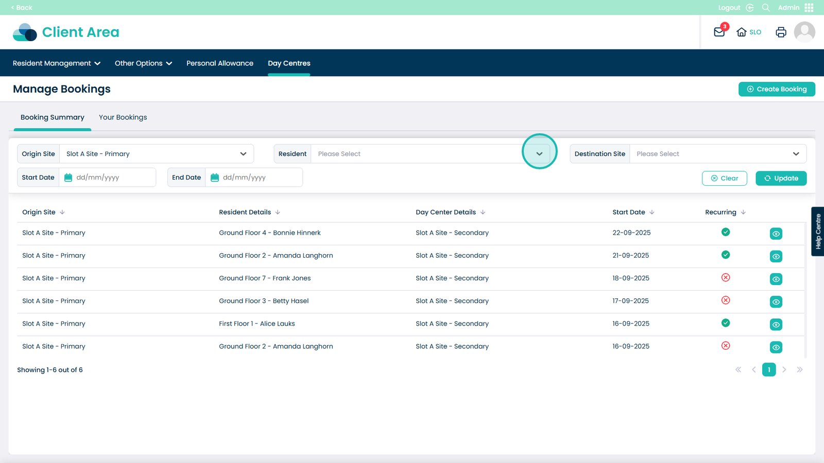824x463 pixels.
Task: Click the printer icon in header
Action: click(x=781, y=32)
